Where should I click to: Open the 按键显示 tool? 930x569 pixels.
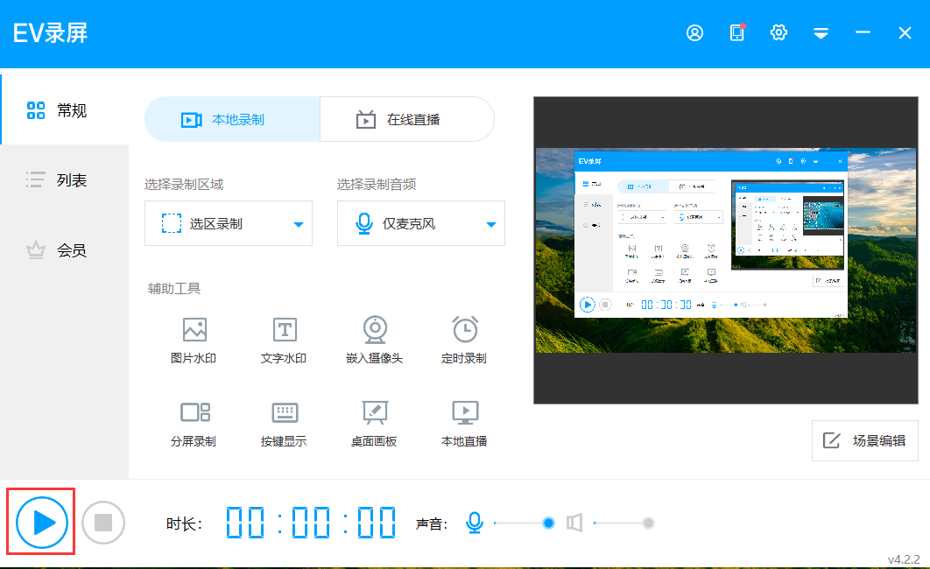click(284, 424)
